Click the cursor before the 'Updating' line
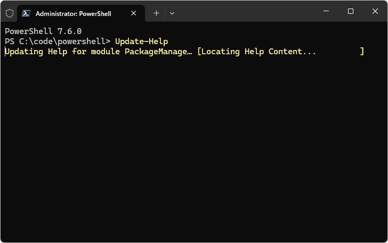The image size is (388, 243). [5, 52]
